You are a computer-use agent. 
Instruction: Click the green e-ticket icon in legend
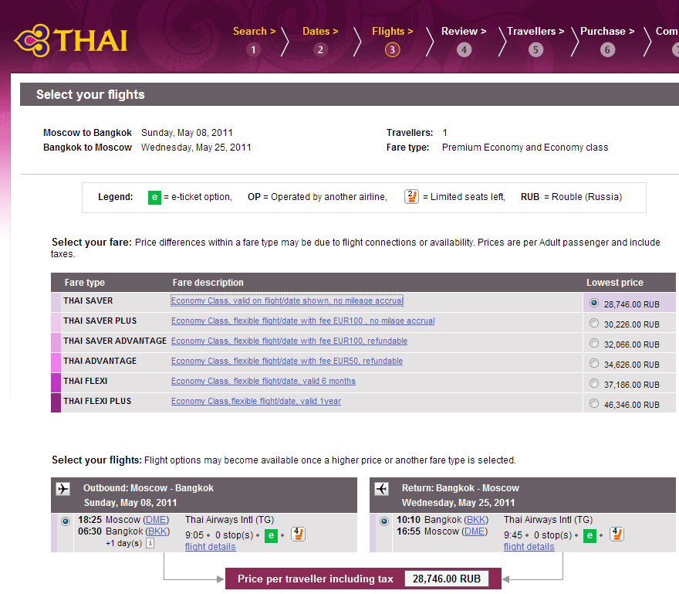point(154,197)
